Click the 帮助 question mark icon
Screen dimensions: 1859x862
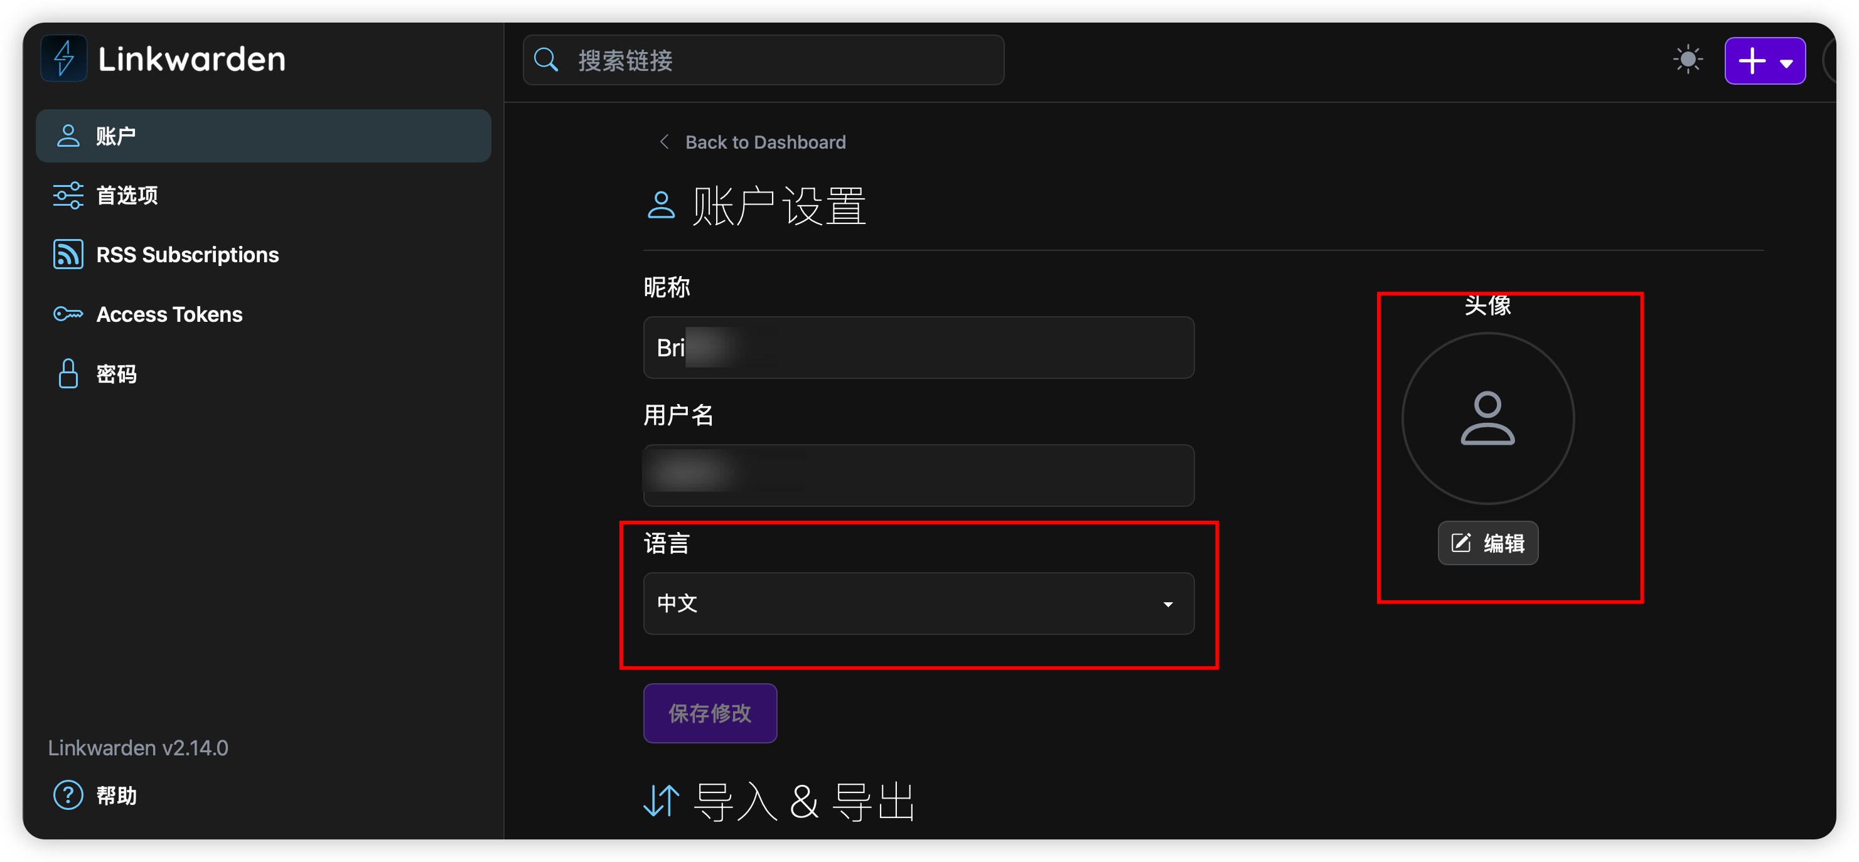68,795
